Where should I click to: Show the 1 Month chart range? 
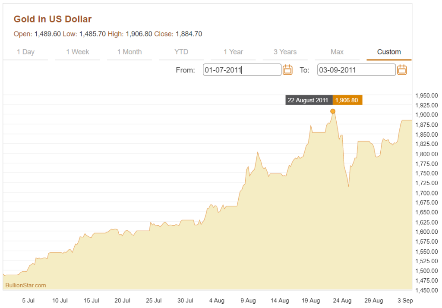tap(129, 52)
